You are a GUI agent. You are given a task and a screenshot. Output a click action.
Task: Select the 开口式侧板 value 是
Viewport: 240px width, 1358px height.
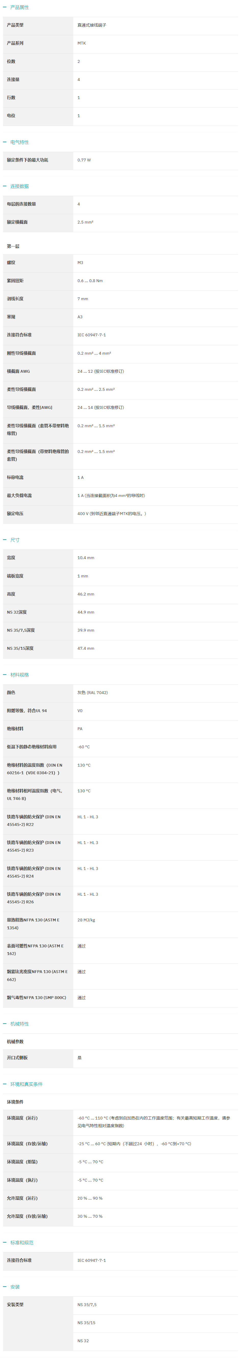click(x=80, y=1058)
